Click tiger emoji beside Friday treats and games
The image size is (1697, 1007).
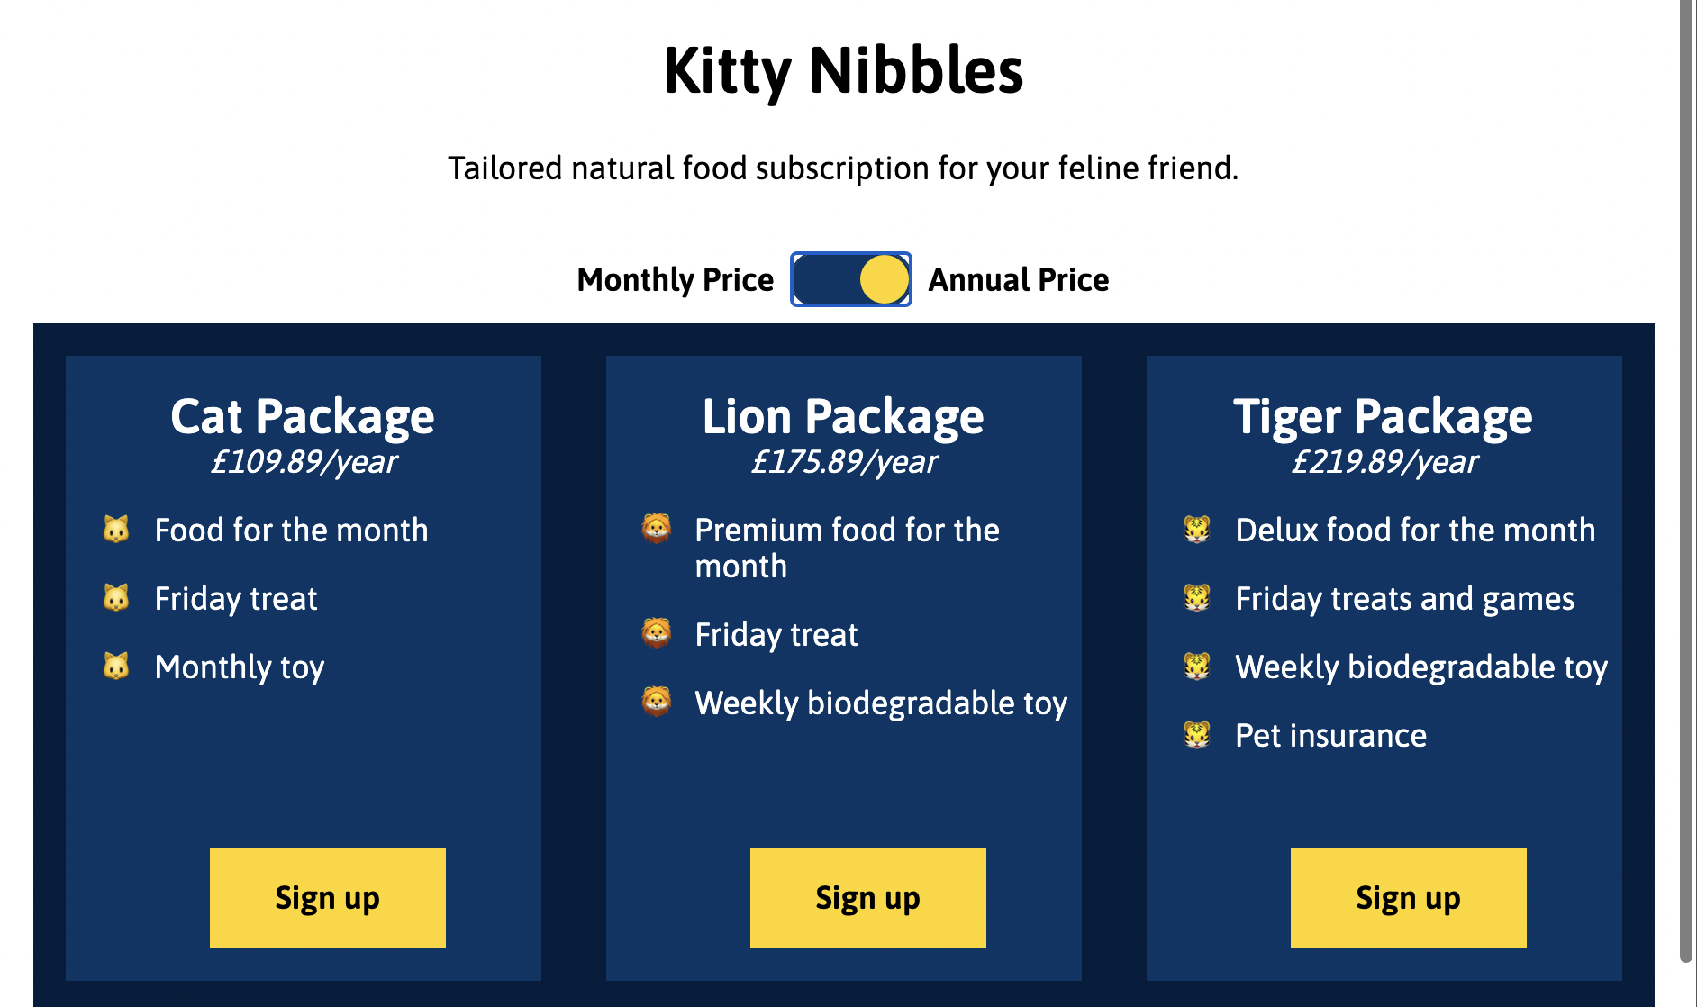pos(1197,597)
